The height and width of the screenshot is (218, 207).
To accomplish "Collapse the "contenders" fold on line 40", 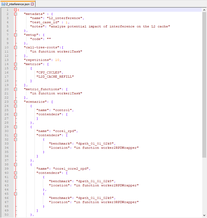I will [x=16, y=173].
